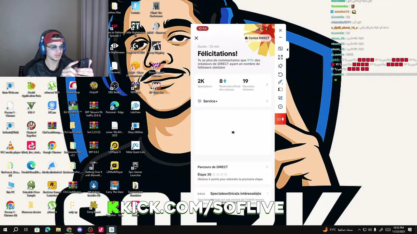Click the rotate screen icon in LetsView sidebar
This screenshot has width=417, height=234.
tap(280, 74)
